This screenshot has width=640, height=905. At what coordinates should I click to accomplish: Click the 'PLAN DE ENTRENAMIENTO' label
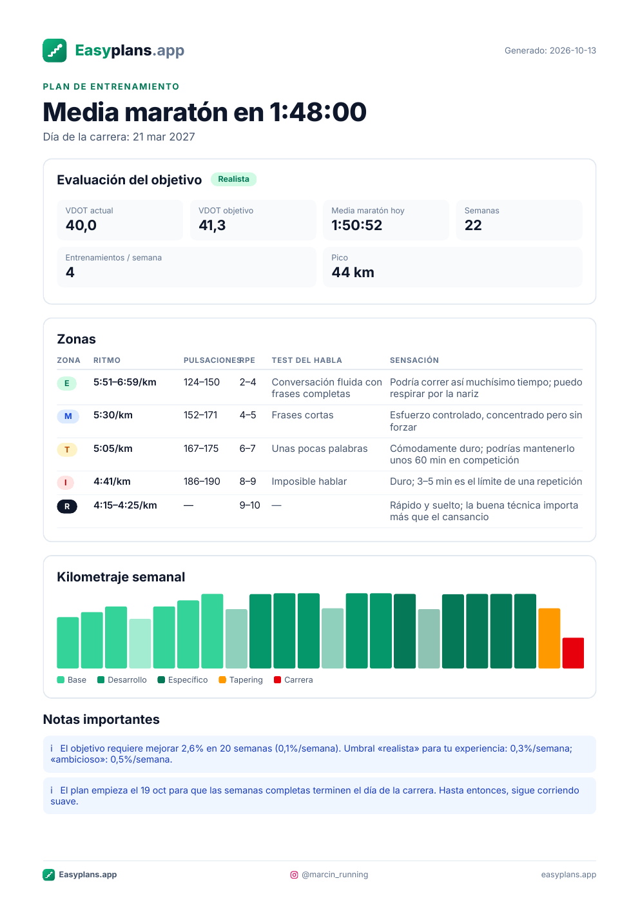click(112, 86)
